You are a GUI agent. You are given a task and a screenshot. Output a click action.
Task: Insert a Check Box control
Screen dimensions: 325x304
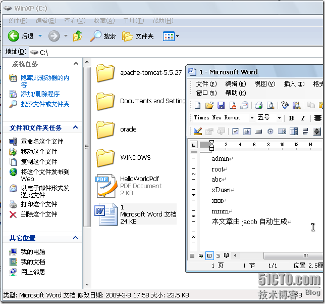235,132
